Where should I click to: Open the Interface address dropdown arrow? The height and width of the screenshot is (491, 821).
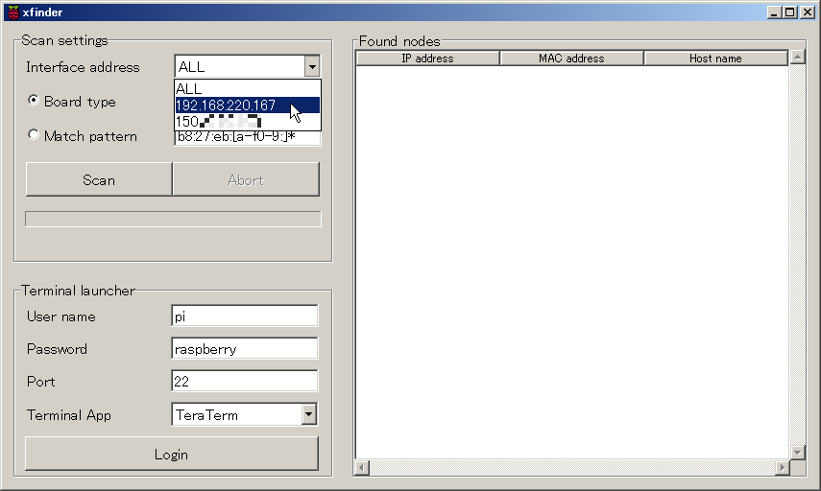(x=312, y=67)
